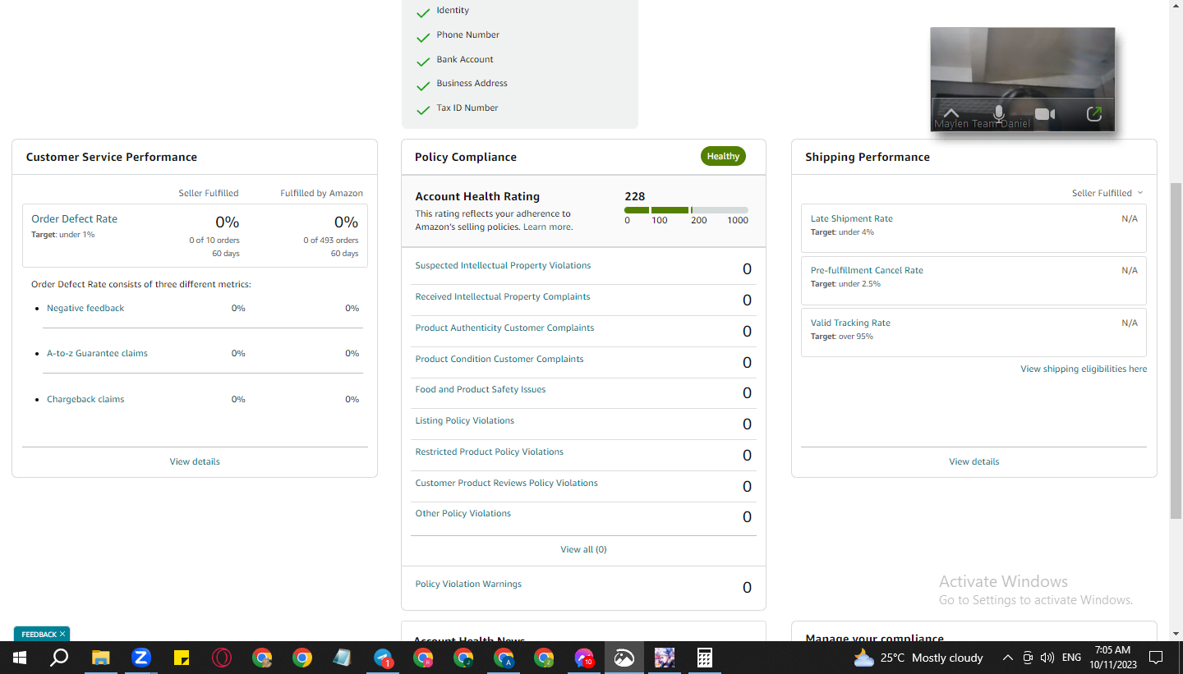Screen dimensions: 1183x674
Task: Click the green Healthy status badge
Action: point(723,156)
